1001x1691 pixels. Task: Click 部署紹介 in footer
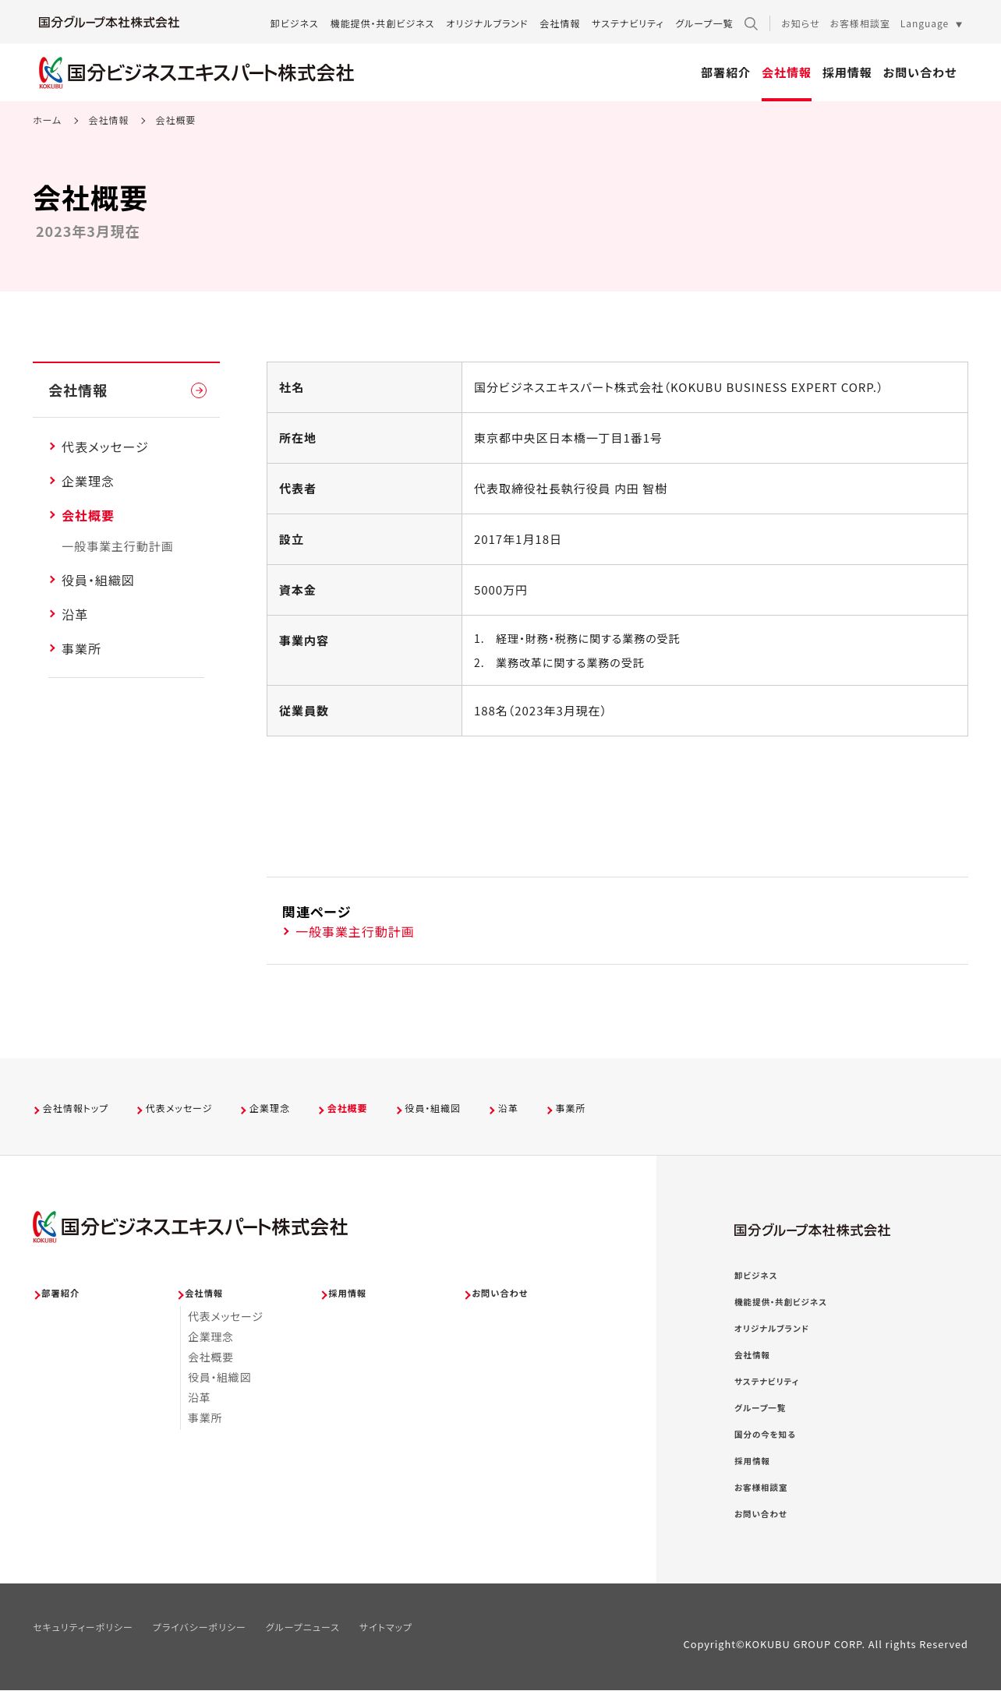[59, 1294]
